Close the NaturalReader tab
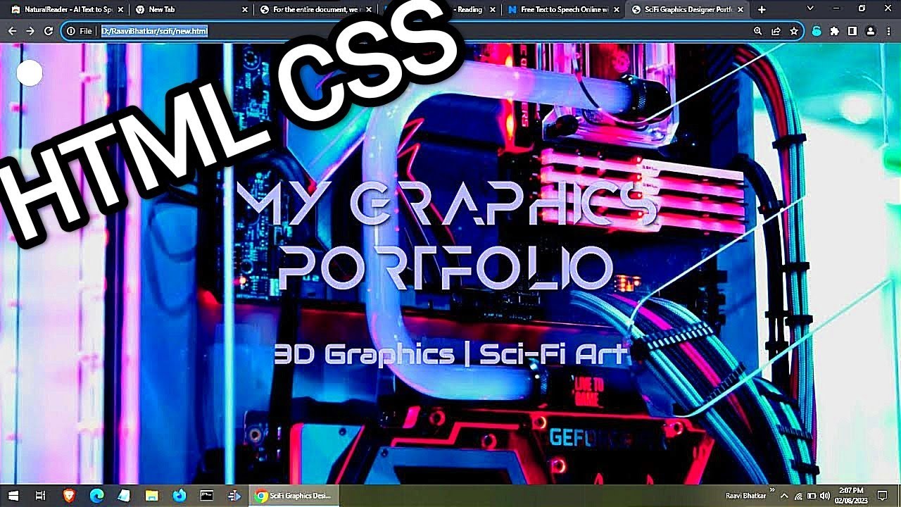Viewport: 901px width, 507px height. point(120,10)
